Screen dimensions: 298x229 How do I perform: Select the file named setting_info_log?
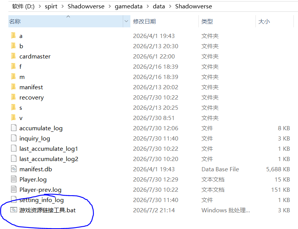tap(41, 200)
